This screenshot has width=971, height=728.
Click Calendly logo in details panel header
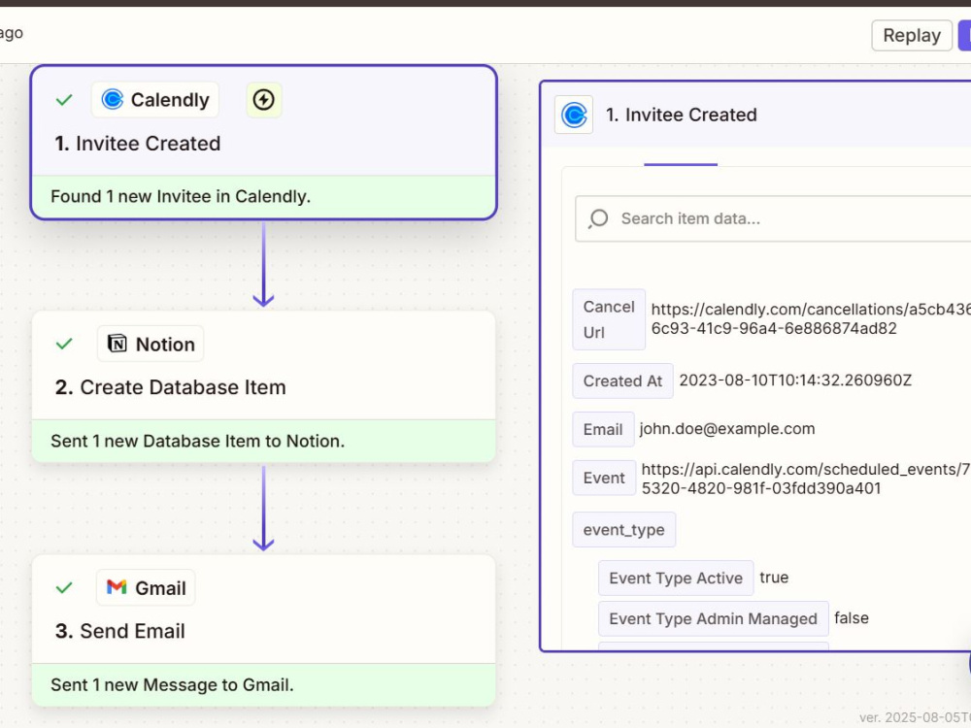574,115
